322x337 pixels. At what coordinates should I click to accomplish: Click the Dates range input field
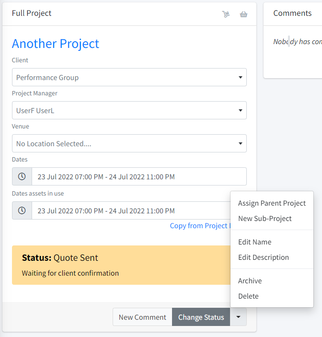point(139,176)
